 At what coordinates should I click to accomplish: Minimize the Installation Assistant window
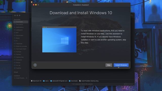click(x=36, y=5)
